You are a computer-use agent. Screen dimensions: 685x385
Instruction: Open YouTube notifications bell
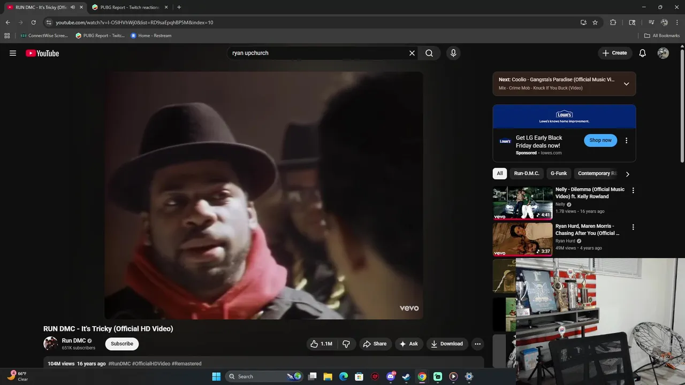pyautogui.click(x=643, y=53)
